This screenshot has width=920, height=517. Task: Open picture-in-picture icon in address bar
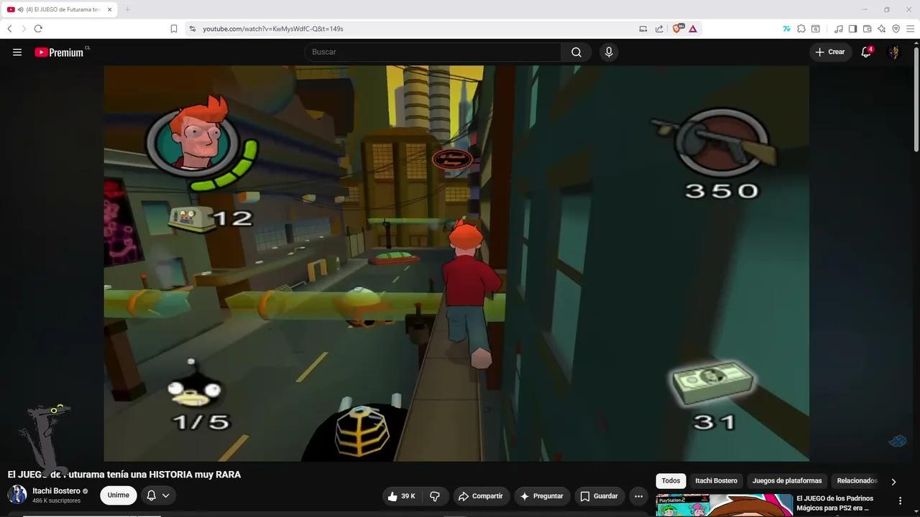pos(643,29)
